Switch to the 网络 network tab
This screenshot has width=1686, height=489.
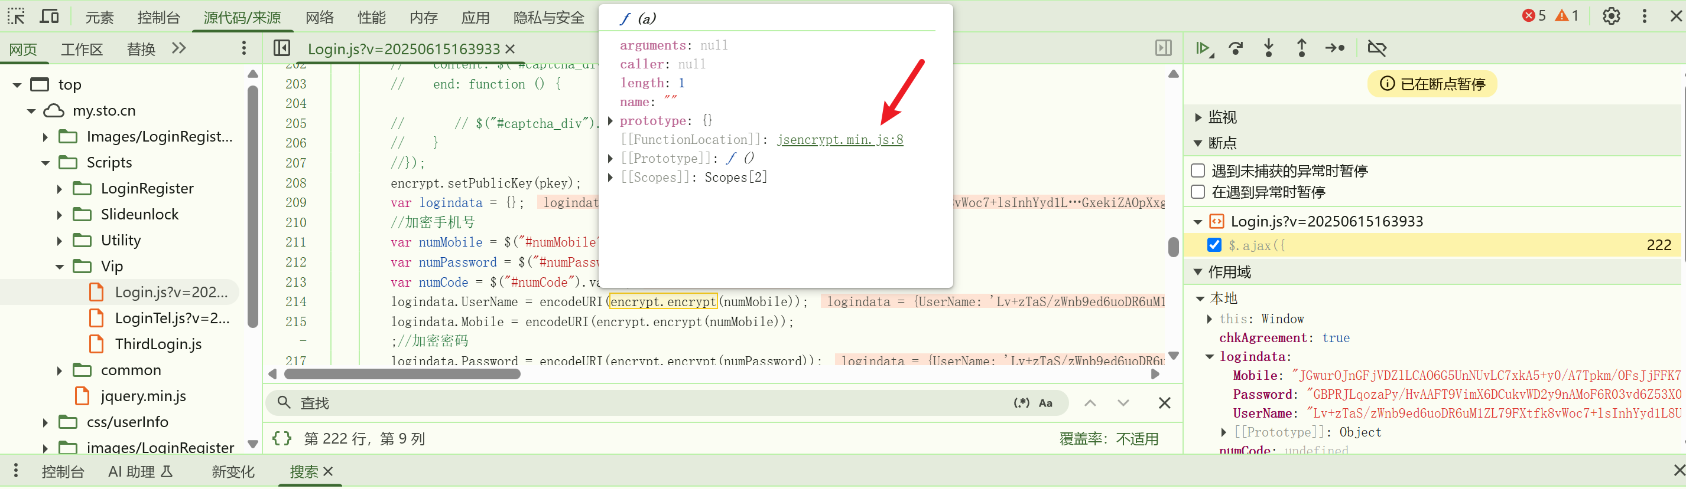click(x=319, y=17)
